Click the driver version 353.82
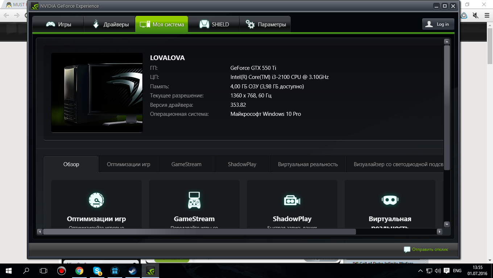The image size is (493, 278). [x=238, y=105]
